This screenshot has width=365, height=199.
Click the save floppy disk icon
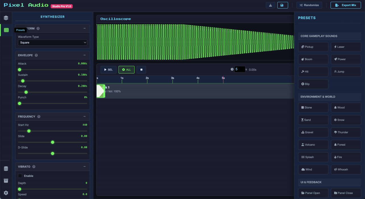(x=282, y=5)
